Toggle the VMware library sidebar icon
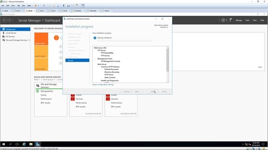Image resolution: width=268 pixels, height=150 pixels. click(x=64, y=5)
